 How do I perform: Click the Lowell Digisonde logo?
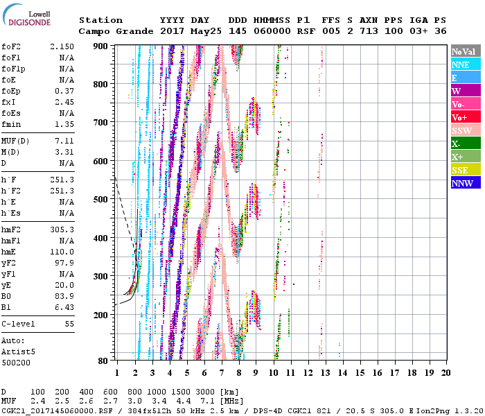(26, 15)
